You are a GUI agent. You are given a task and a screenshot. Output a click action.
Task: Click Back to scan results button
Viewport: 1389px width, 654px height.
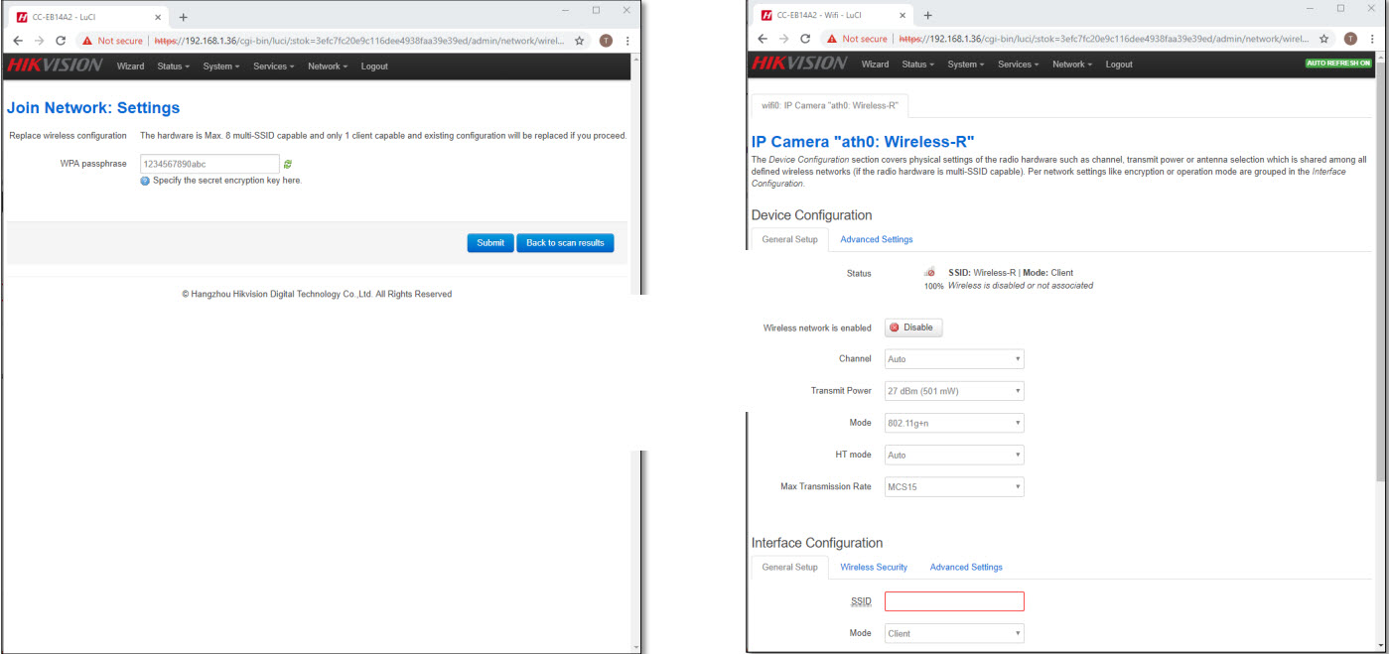565,243
